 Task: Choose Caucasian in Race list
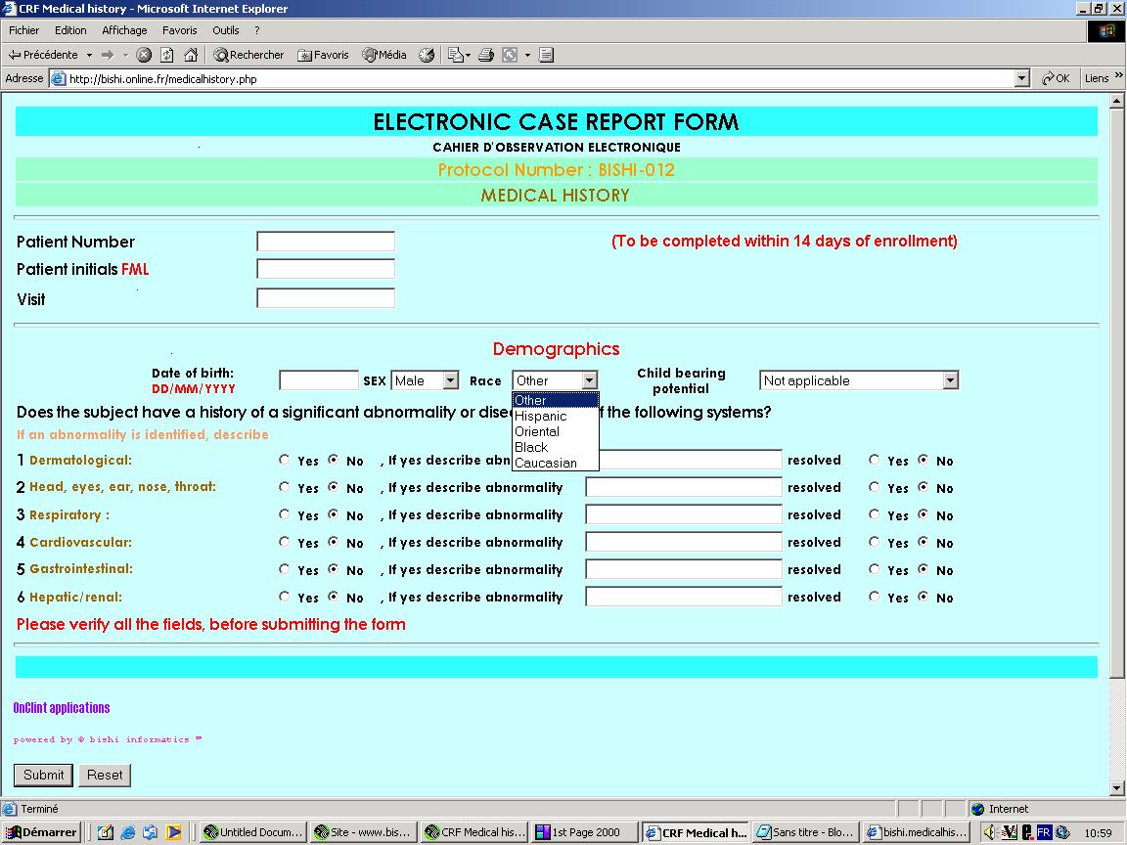pos(555,463)
